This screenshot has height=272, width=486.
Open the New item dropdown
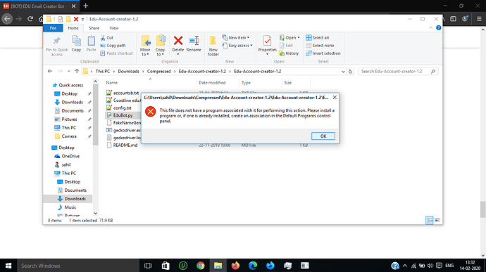235,38
